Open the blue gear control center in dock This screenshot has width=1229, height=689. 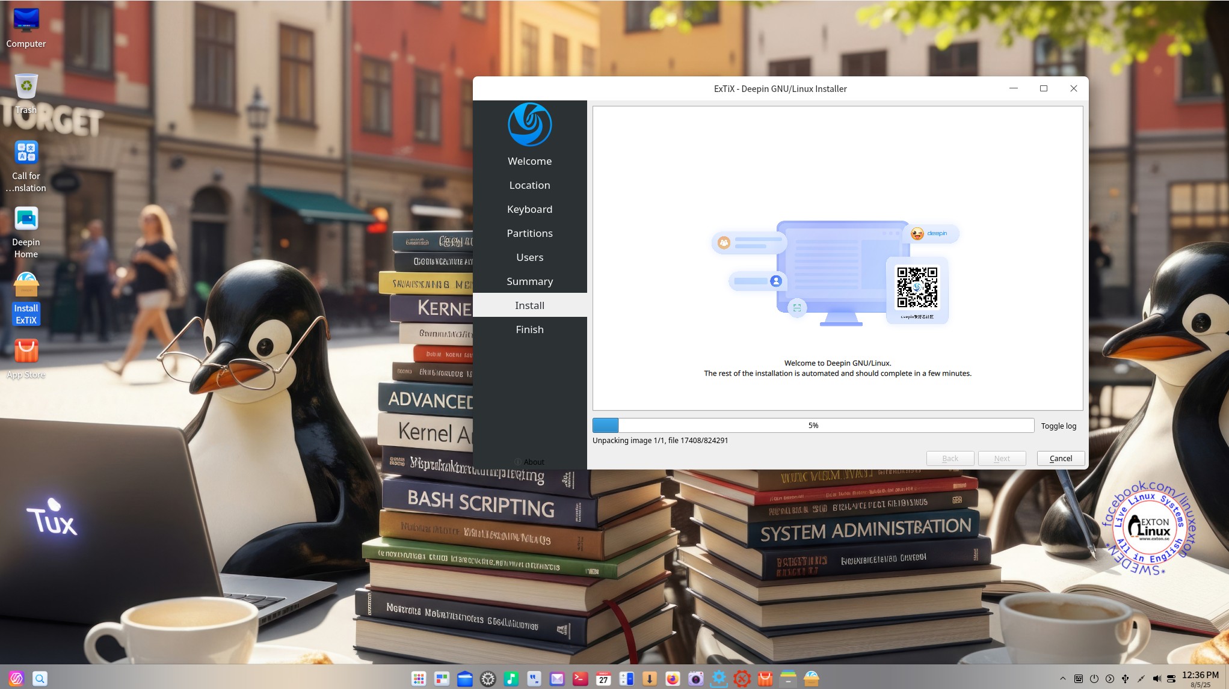719,679
